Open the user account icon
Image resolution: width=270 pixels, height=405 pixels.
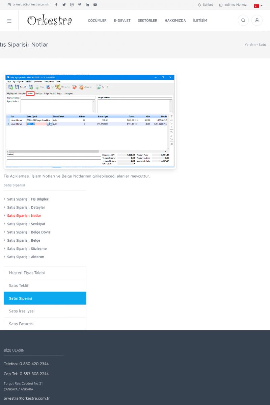coord(257,21)
